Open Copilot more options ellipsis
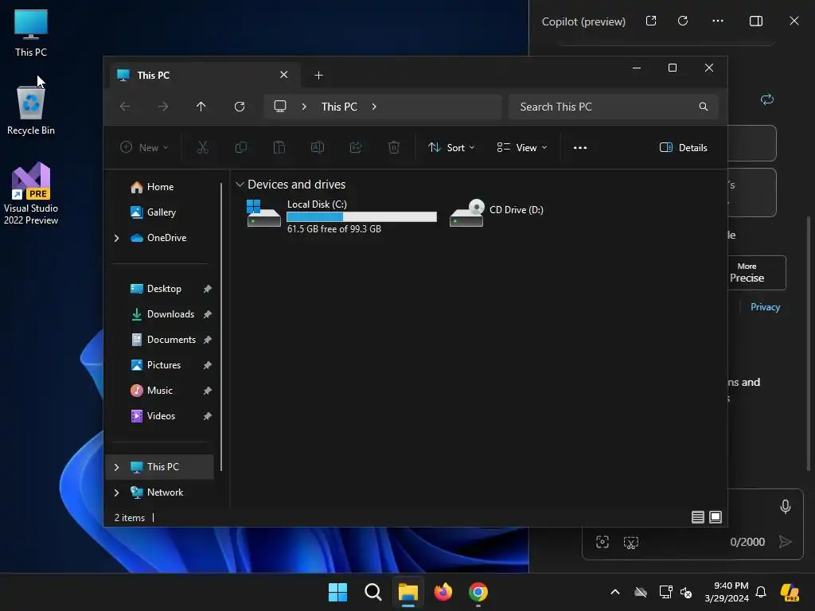The image size is (815, 611). [x=718, y=21]
